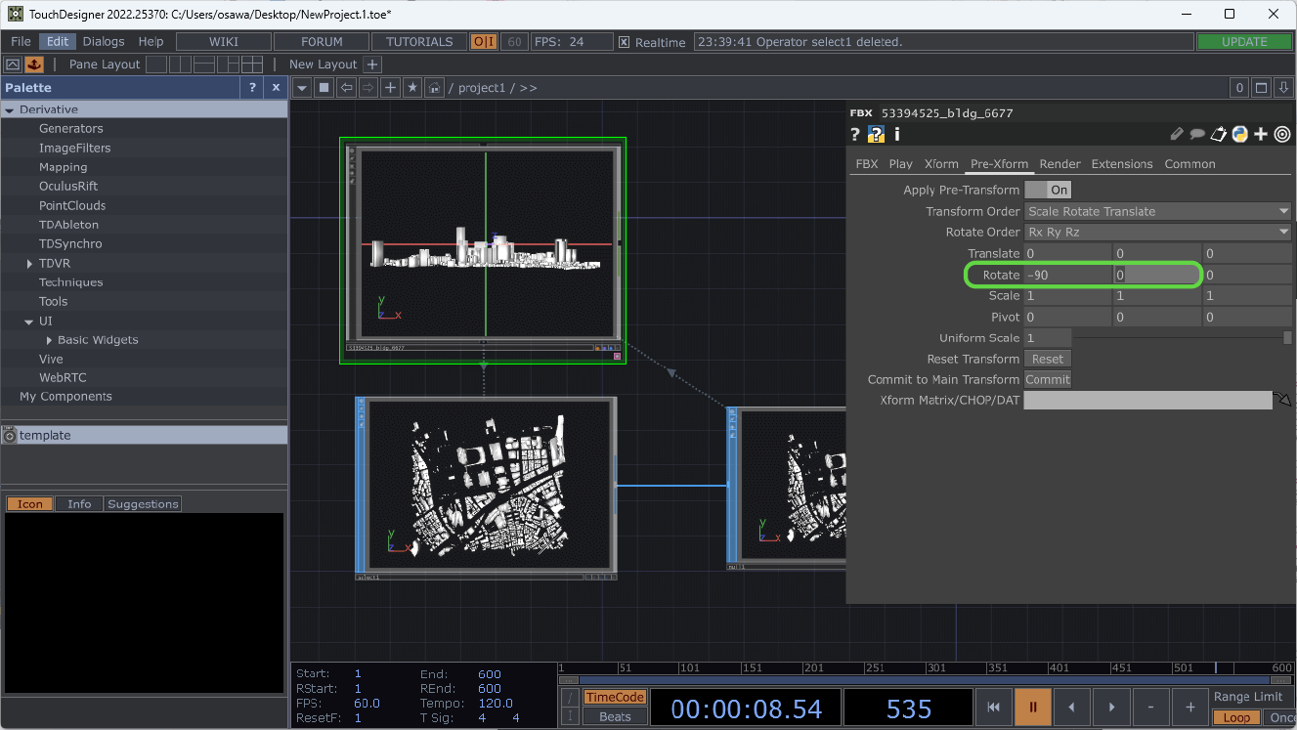Viewport: 1297px width, 730px height.
Task: Click the Reset Transform button
Action: pos(1048,359)
